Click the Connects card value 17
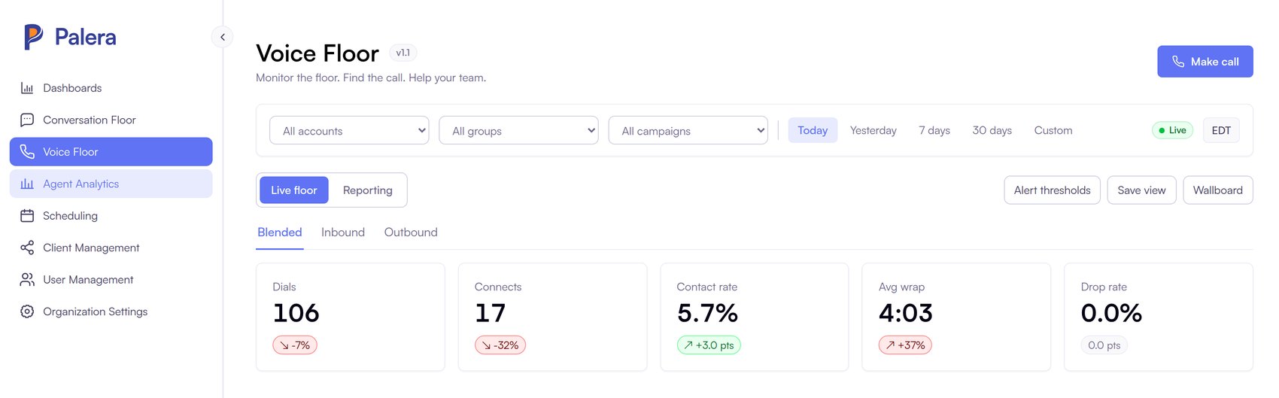The image size is (1279, 398). 490,313
